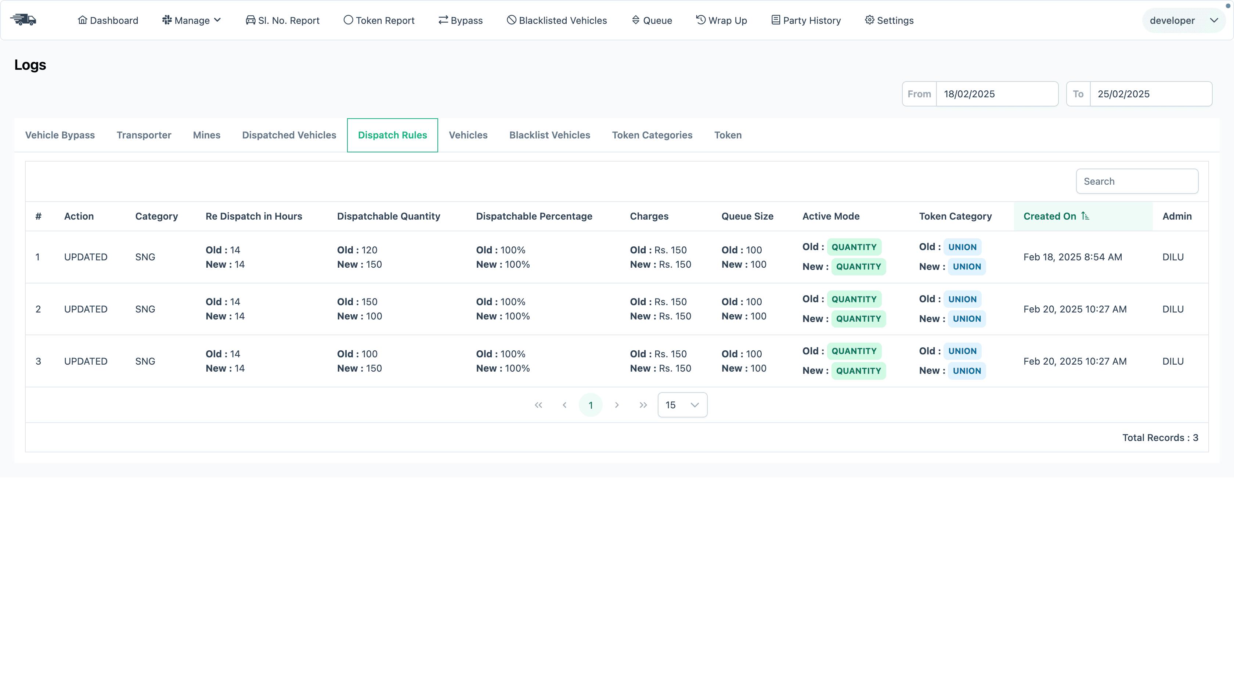Switch to the Token Categories tab

[x=652, y=135]
